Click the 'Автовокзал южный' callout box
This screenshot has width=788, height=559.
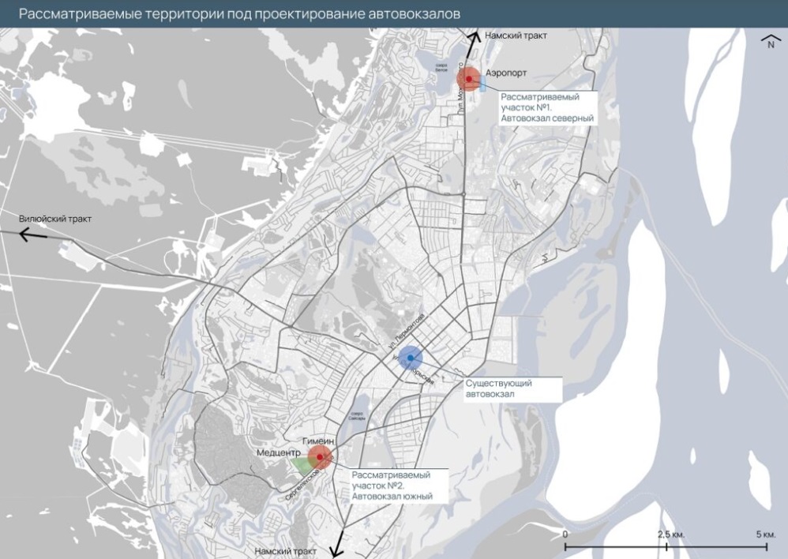coord(398,486)
